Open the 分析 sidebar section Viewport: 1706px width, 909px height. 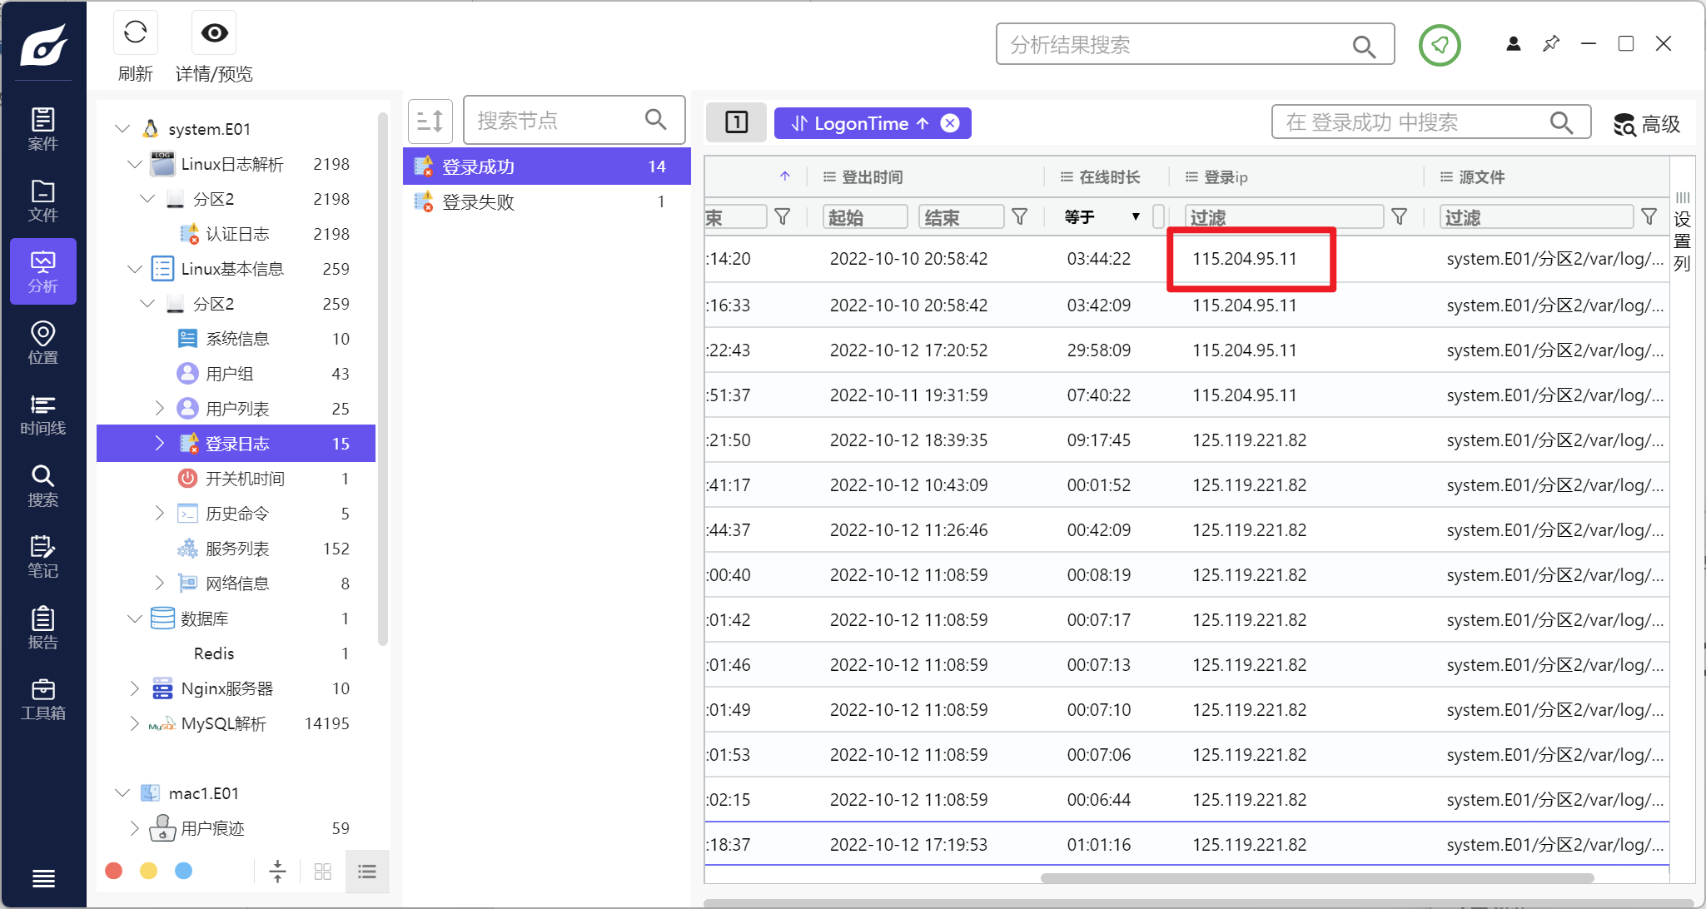coord(43,271)
